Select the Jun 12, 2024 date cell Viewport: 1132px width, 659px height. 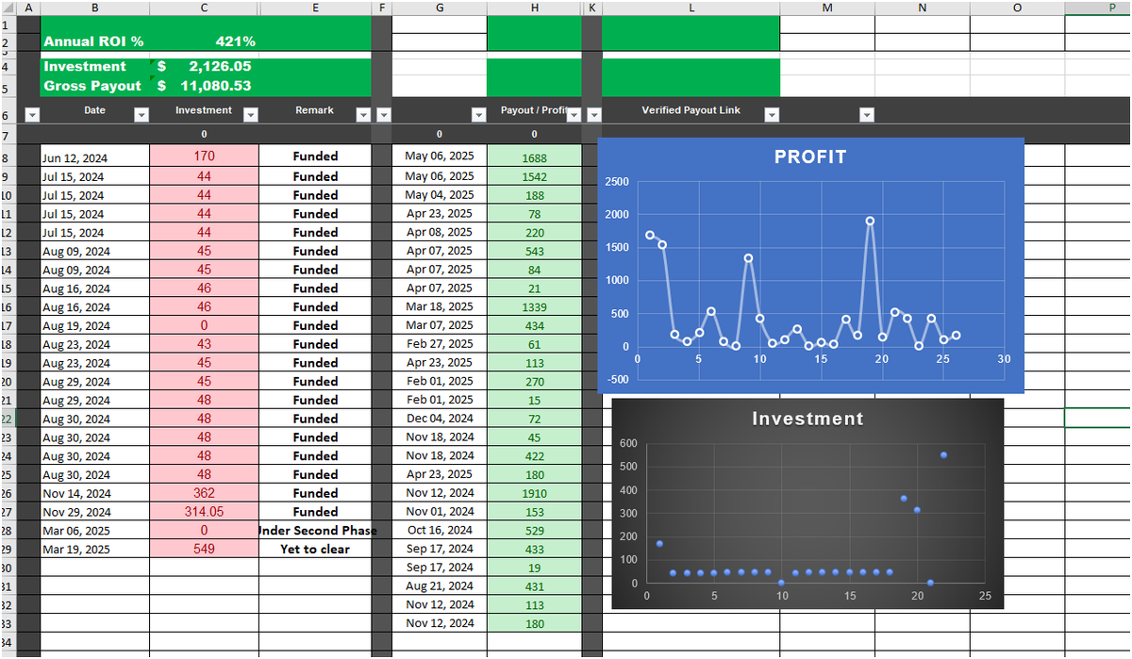click(x=94, y=157)
